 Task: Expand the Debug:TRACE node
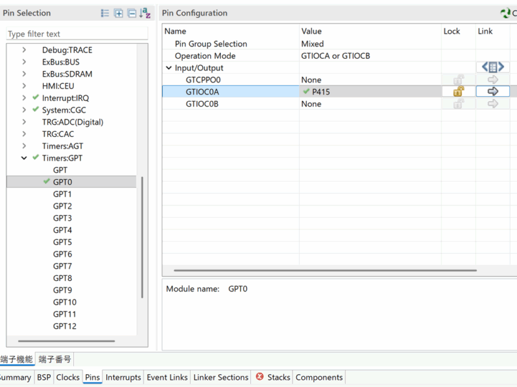[x=24, y=50]
